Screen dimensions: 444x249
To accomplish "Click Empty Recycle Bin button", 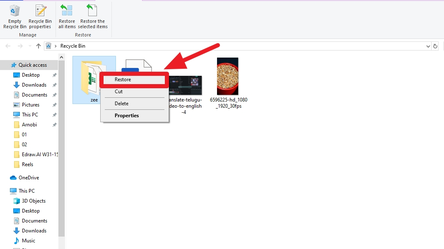I will pyautogui.click(x=15, y=17).
